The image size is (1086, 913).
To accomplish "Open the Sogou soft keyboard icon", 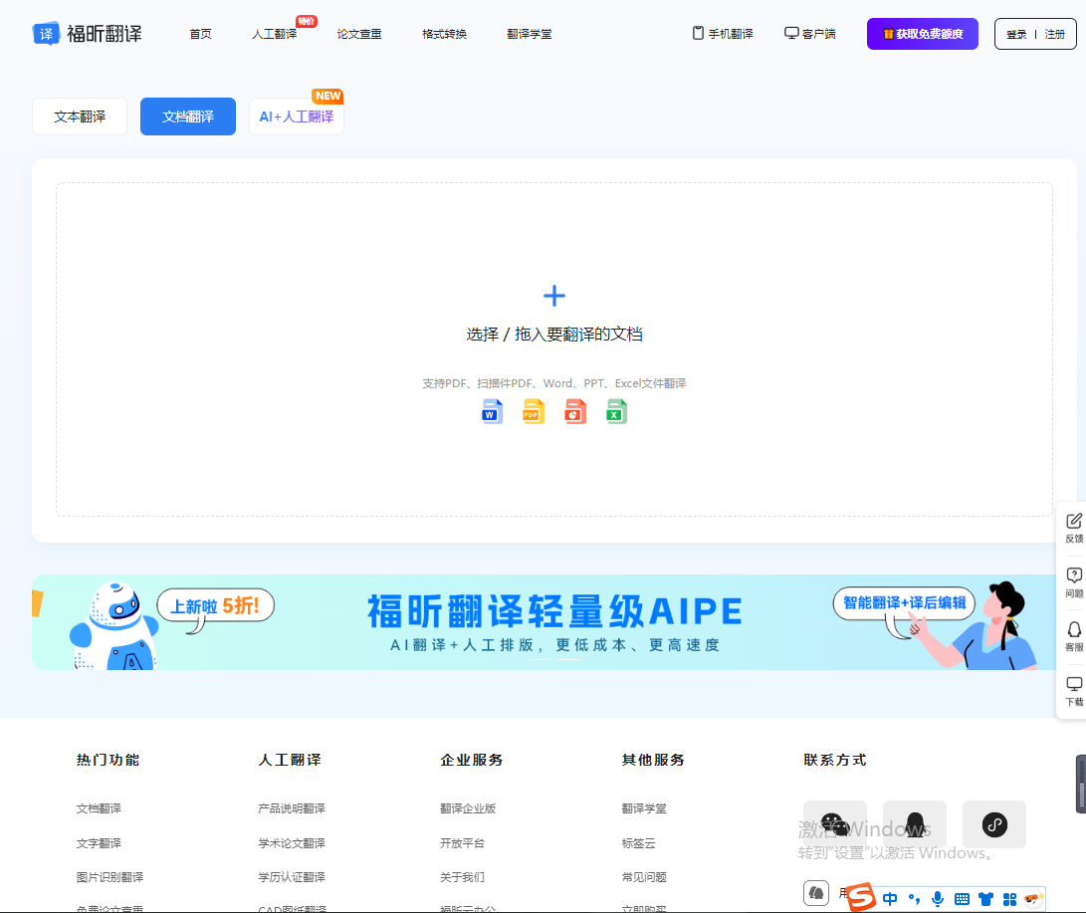I will coord(962,899).
